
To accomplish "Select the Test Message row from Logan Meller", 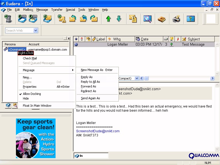I will click(x=144, y=45).
